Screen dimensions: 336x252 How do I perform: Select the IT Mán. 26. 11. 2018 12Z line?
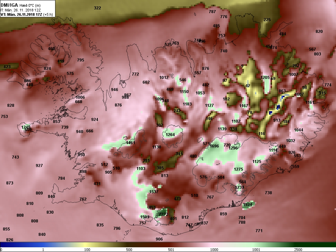(20, 10)
